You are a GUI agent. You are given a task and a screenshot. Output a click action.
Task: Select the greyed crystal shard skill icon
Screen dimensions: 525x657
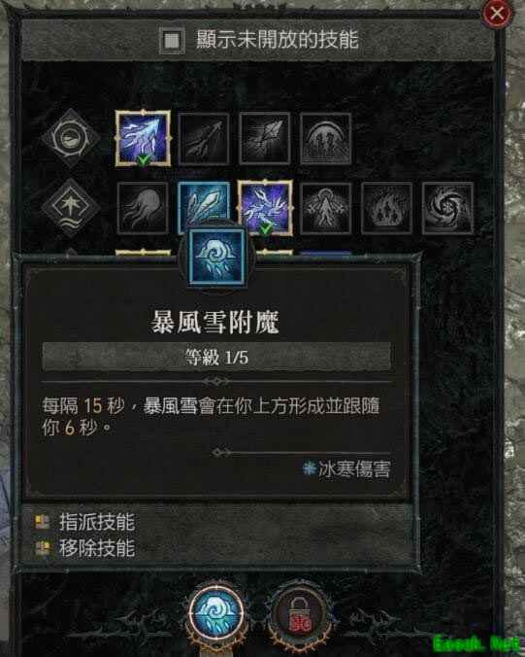[x=265, y=139]
